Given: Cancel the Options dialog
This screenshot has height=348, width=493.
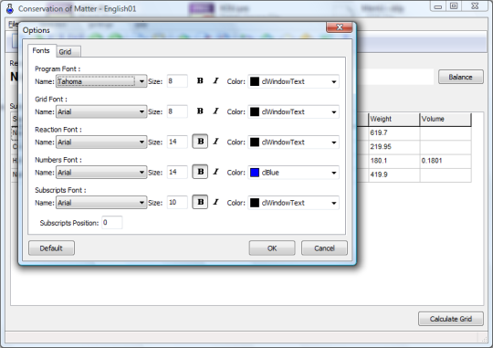Looking at the screenshot, I should pos(324,248).
